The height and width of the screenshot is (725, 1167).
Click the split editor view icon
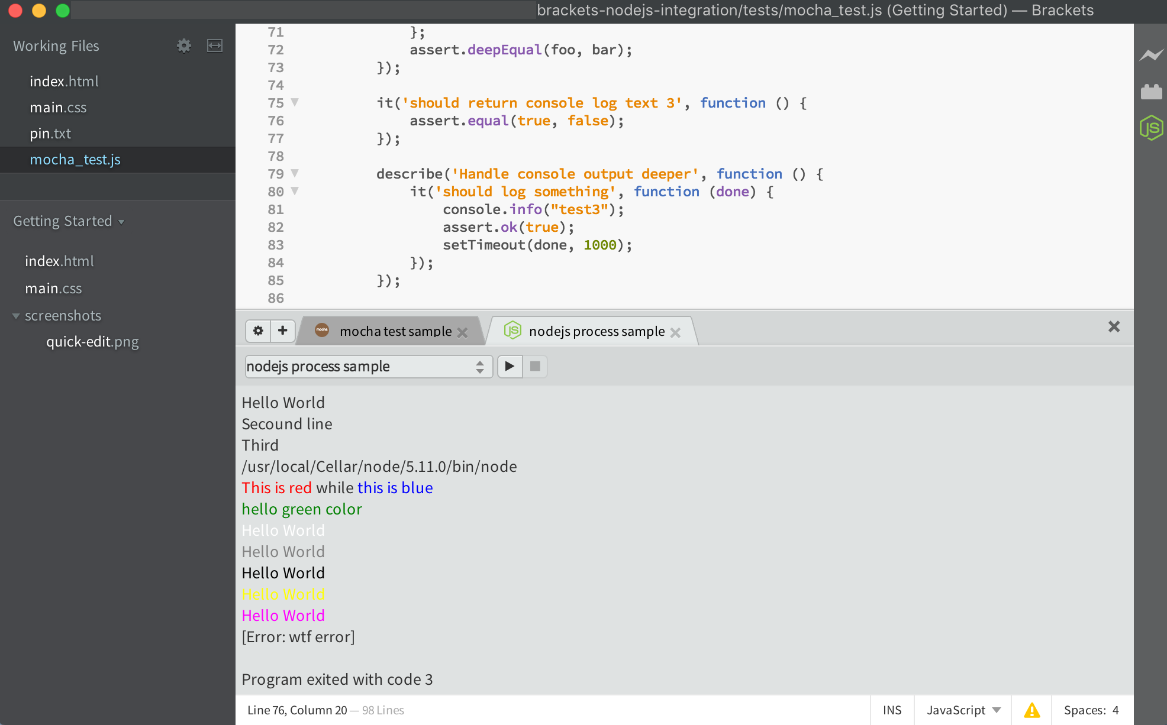point(215,46)
